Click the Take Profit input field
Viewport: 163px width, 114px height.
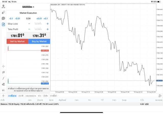[x=38, y=29]
